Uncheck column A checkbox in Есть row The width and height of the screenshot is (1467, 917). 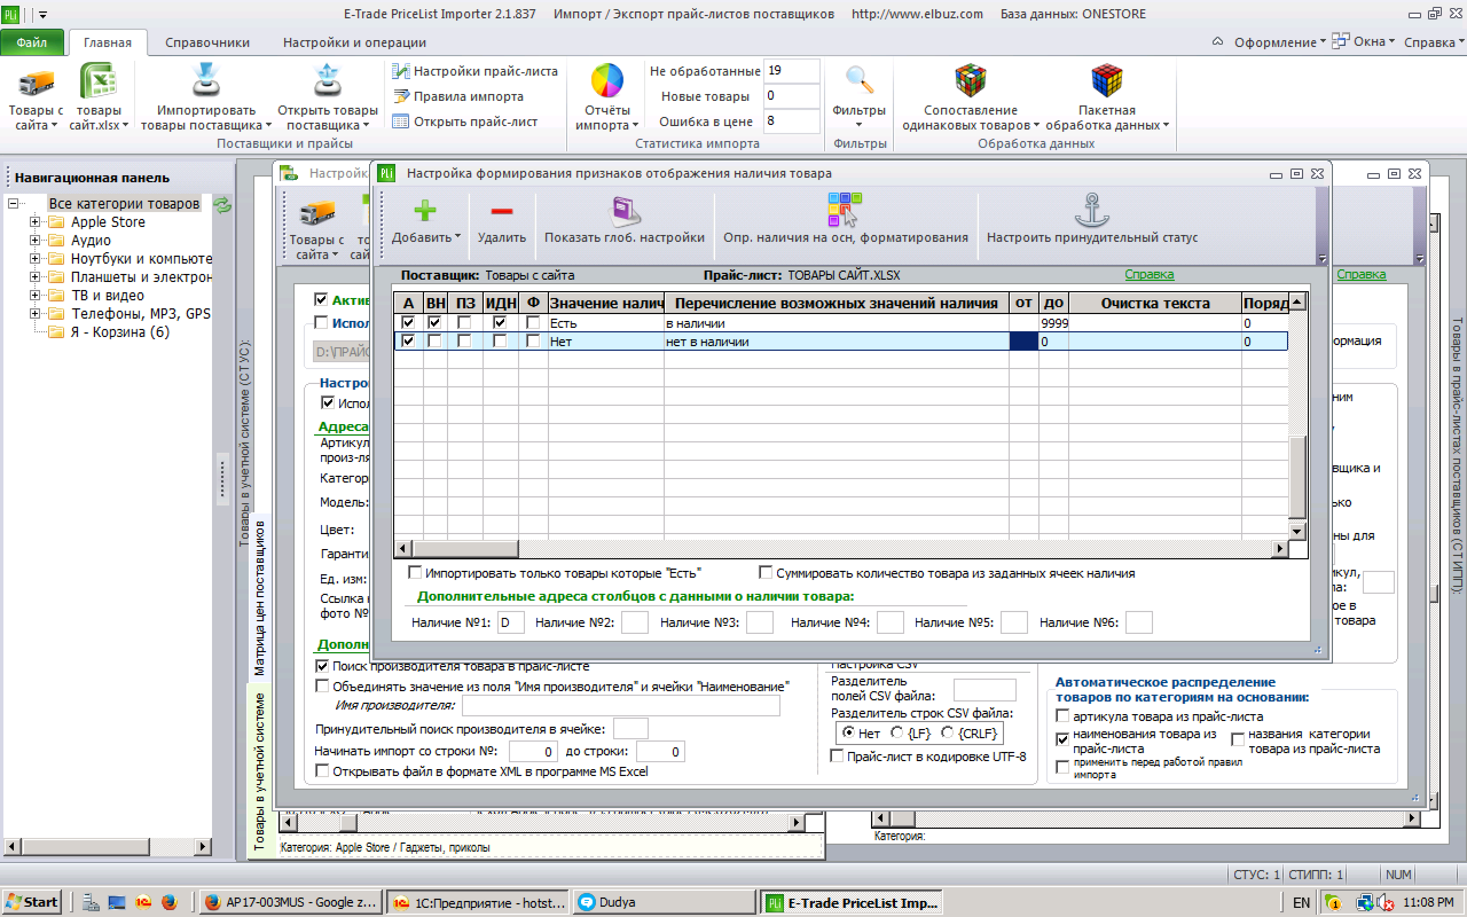[408, 323]
